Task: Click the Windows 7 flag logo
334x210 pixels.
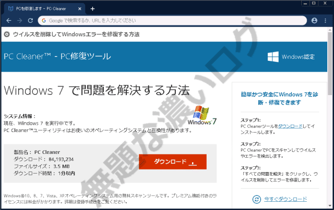Action: pos(202,115)
